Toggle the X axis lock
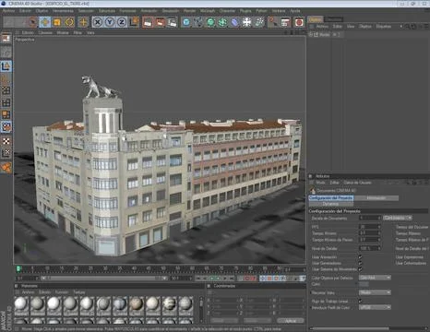This screenshot has width=430, height=332. [97, 22]
